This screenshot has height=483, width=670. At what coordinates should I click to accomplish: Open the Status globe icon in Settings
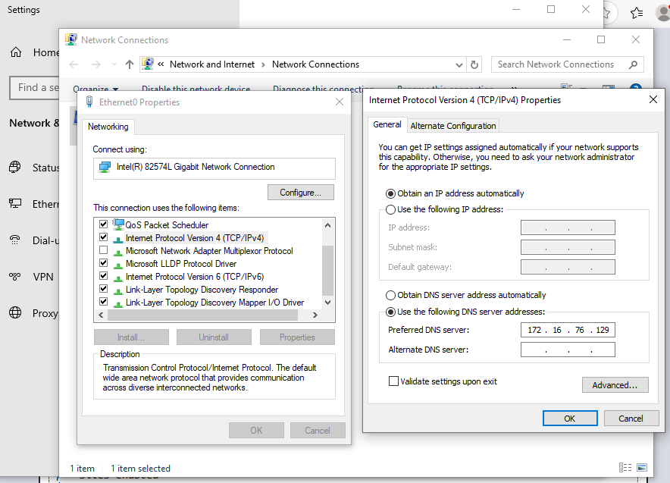[15, 167]
